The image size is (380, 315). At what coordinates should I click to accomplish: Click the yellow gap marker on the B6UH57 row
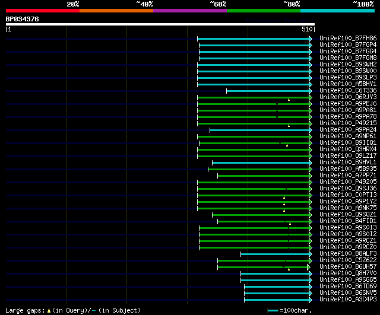[289, 269]
